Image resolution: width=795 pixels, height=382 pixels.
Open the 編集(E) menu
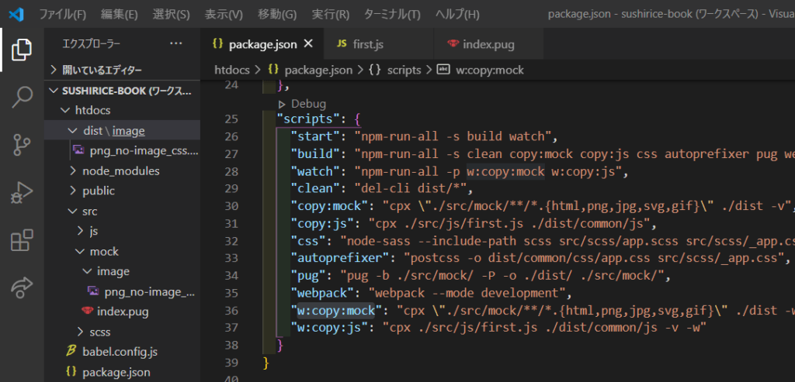tap(119, 14)
